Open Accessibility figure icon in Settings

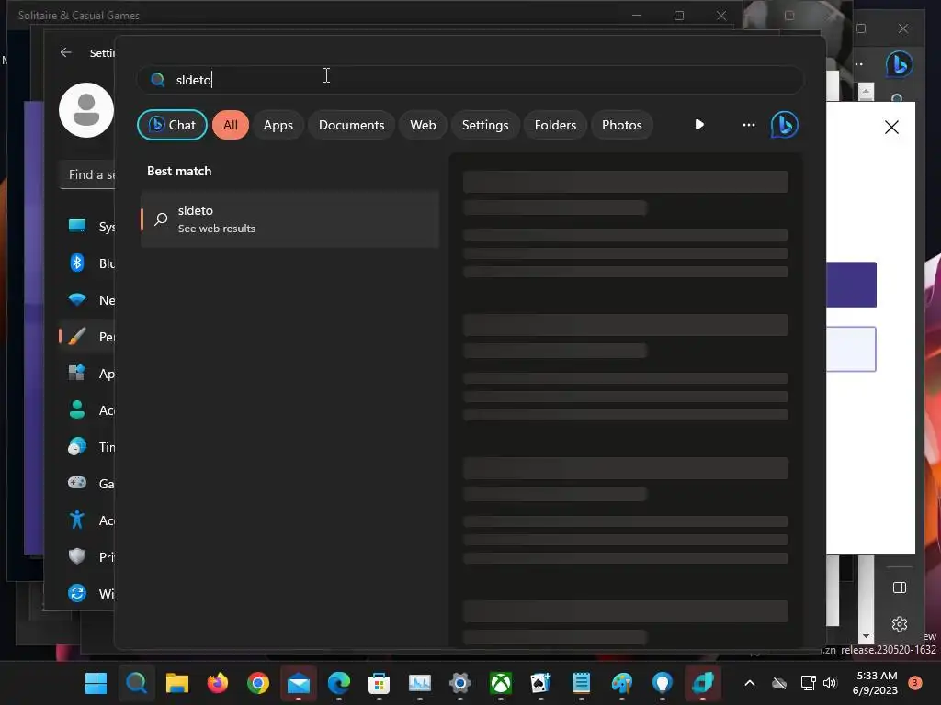pos(77,520)
